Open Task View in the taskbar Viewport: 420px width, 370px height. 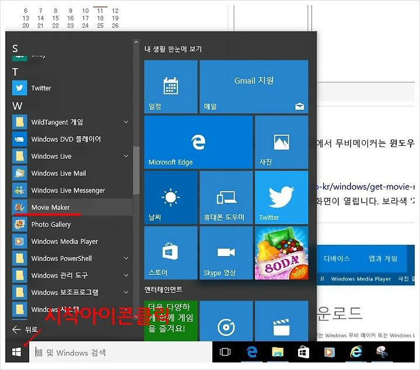(x=225, y=352)
